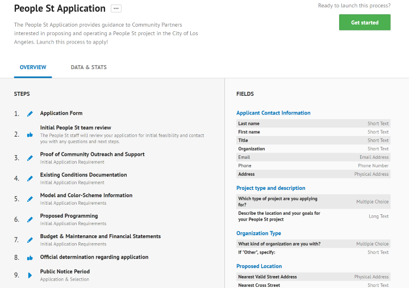Click the Last name field row
The height and width of the screenshot is (288, 409).
tap(313, 124)
